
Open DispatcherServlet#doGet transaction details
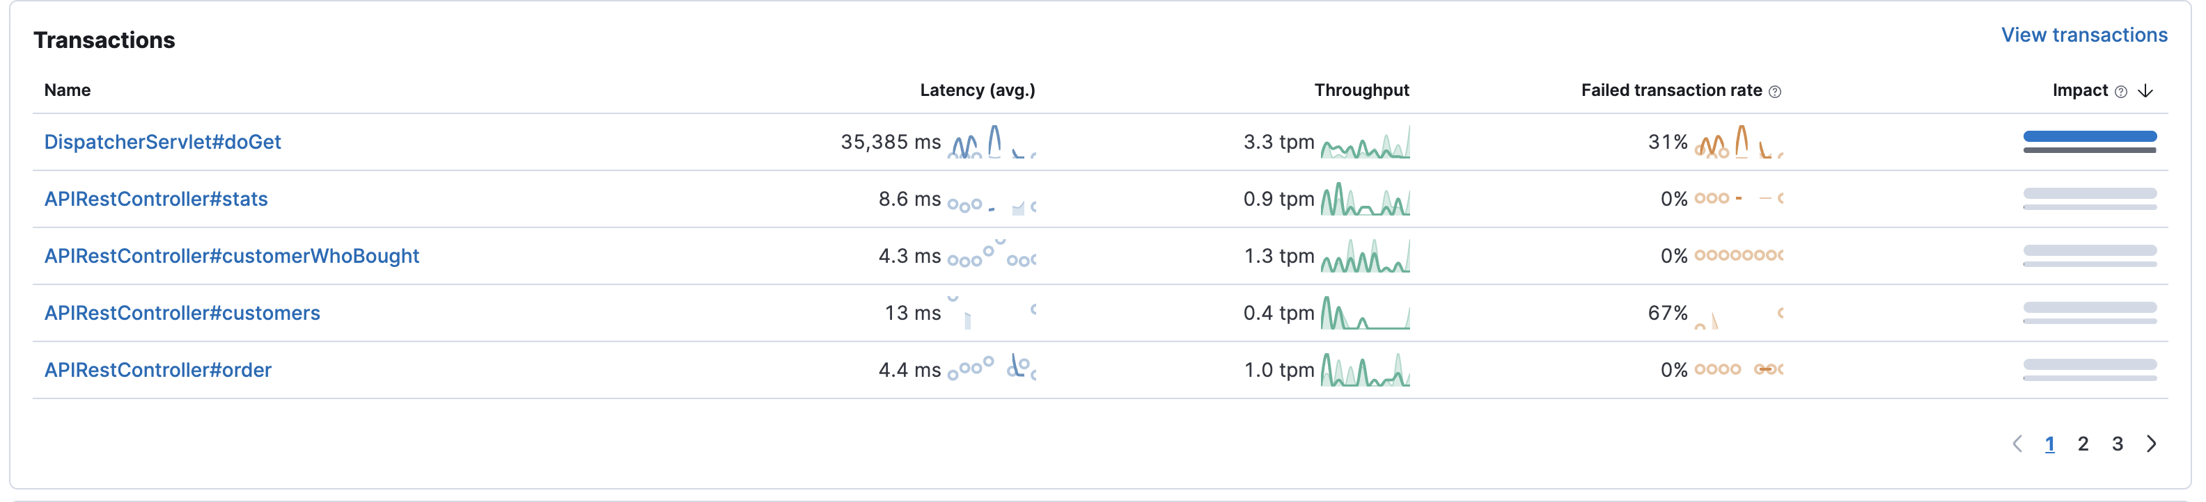click(x=163, y=141)
